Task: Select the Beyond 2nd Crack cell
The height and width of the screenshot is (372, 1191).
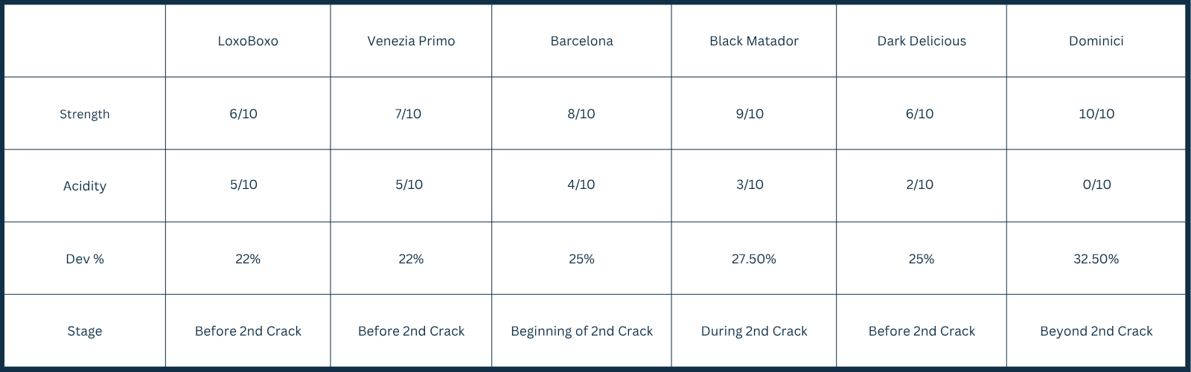Action: [1096, 331]
